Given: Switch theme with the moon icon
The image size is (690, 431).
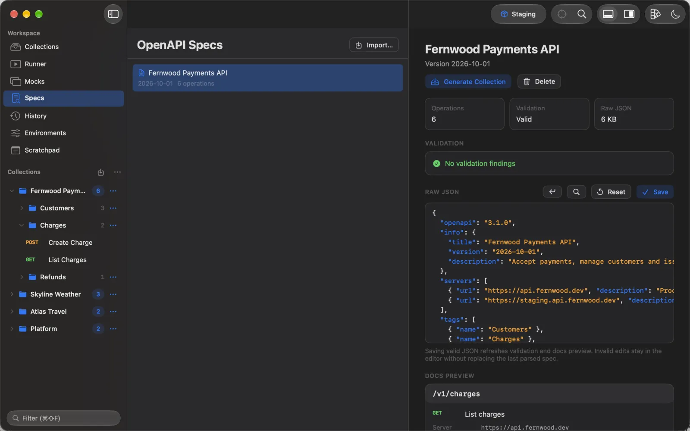Looking at the screenshot, I should 675,14.
